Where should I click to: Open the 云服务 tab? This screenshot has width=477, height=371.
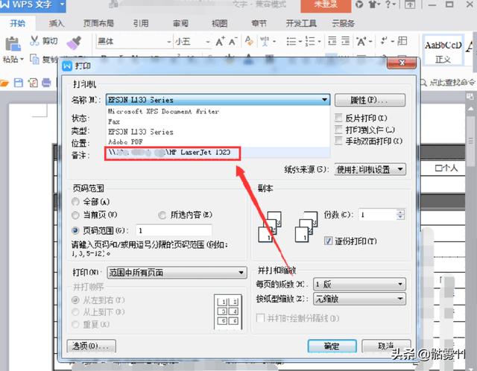coord(343,23)
